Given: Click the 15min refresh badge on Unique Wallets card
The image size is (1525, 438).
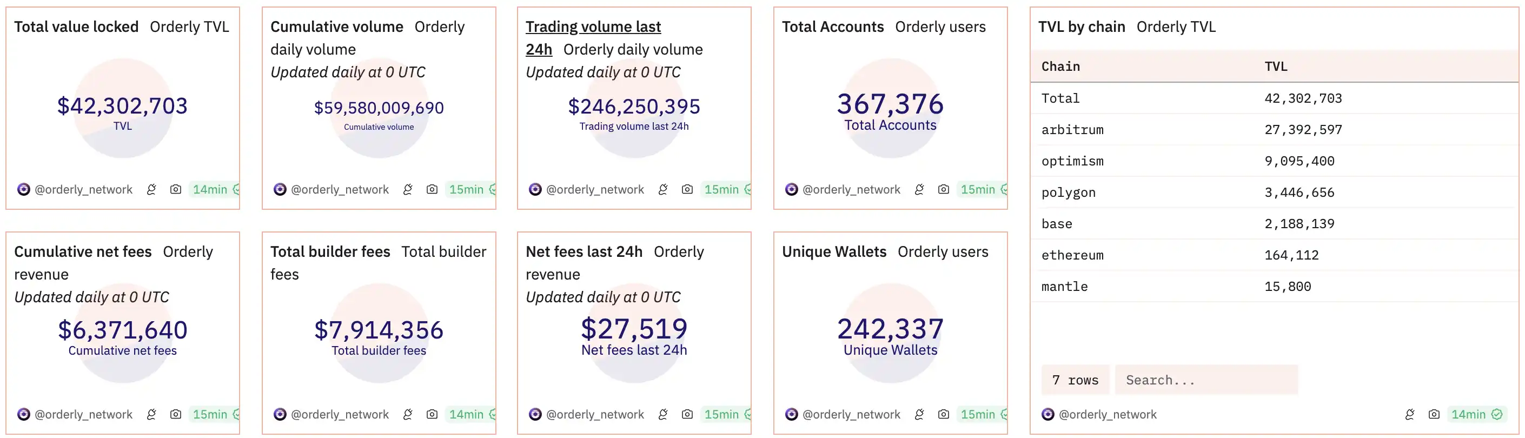Looking at the screenshot, I should [980, 414].
